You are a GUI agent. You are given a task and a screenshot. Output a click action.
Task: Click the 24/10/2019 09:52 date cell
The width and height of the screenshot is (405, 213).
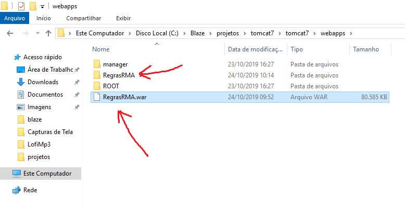pyautogui.click(x=251, y=97)
